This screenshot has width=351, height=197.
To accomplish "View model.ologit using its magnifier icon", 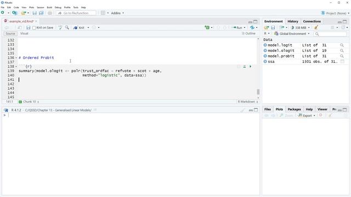I will (x=342, y=51).
